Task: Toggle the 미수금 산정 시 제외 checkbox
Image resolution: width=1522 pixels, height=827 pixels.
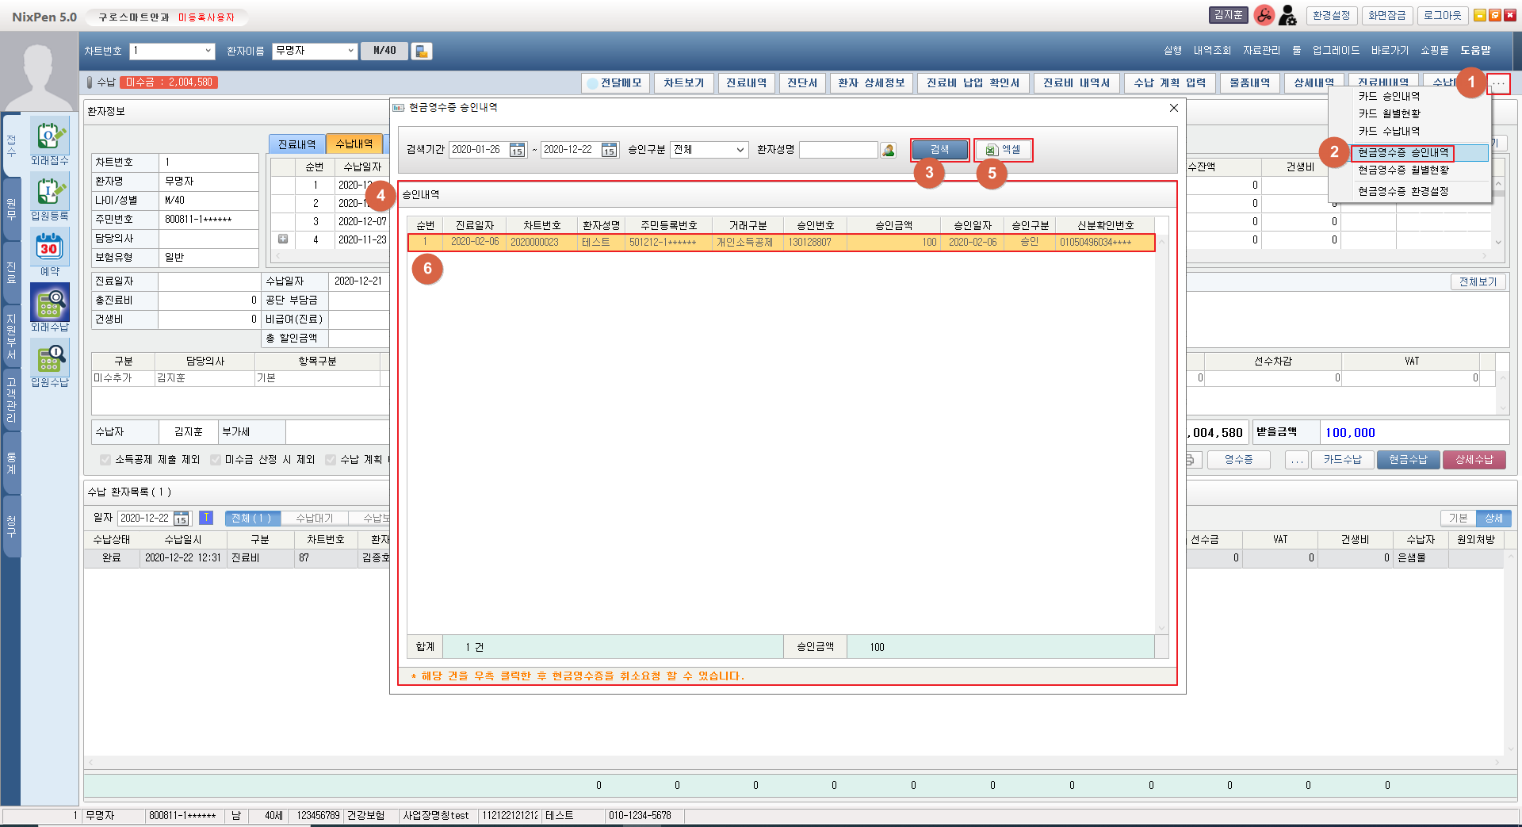Action: pos(216,460)
